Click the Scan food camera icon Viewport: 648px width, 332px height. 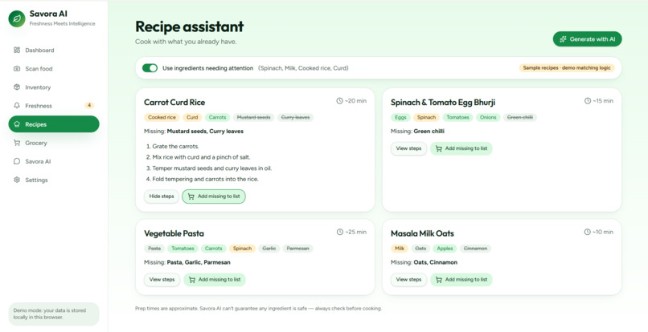pyautogui.click(x=17, y=68)
